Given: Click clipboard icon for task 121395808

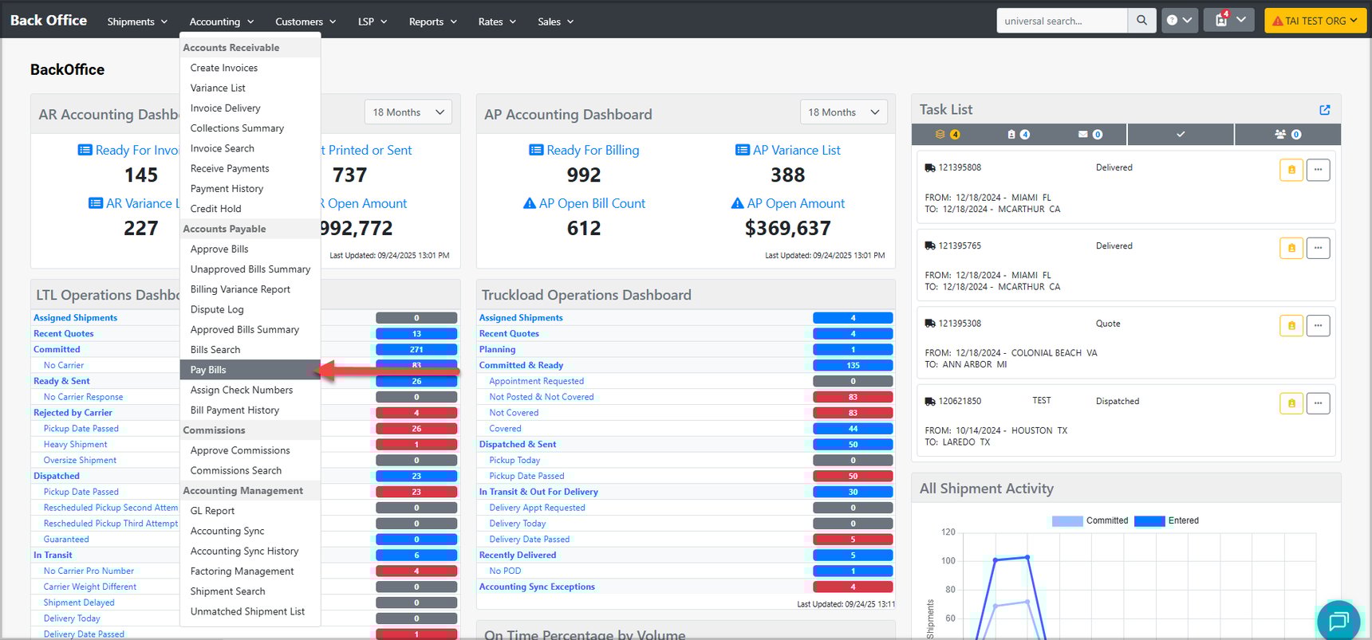Looking at the screenshot, I should (x=1291, y=170).
